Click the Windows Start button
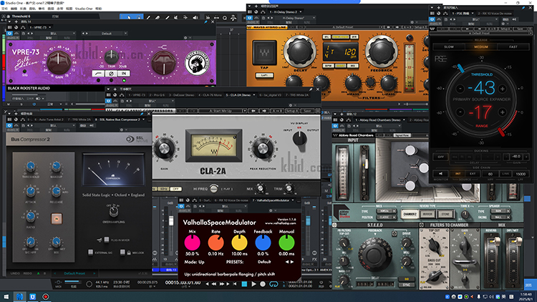The image size is (537, 302). (6, 296)
